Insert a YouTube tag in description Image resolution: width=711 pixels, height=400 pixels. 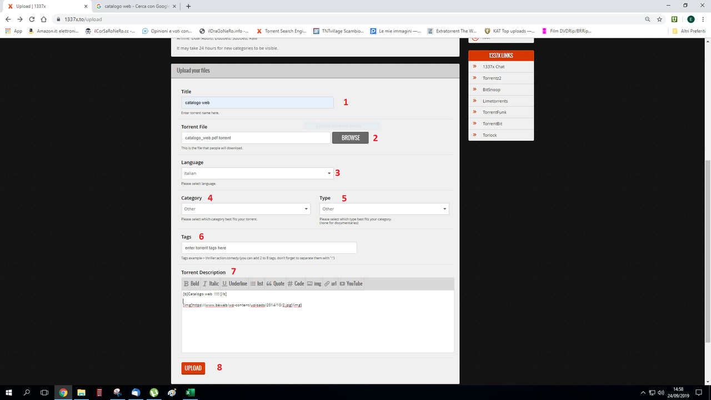351,283
